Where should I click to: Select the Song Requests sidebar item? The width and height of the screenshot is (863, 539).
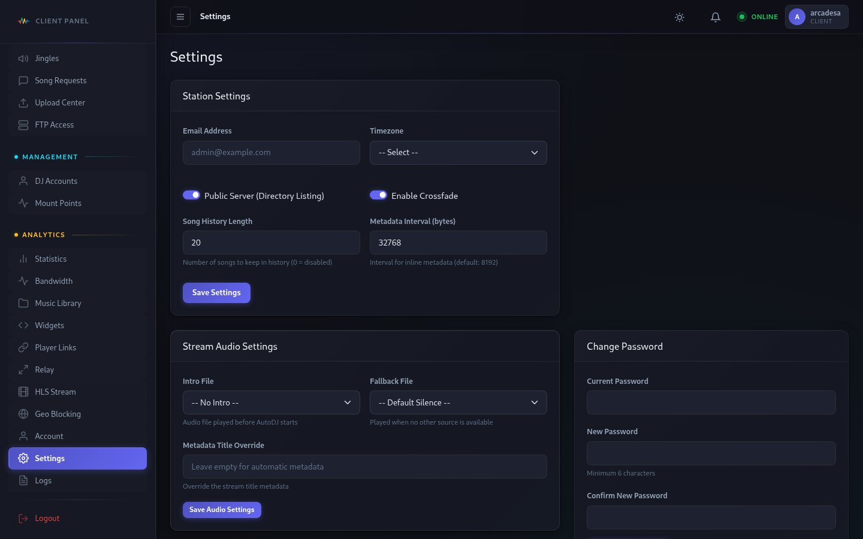61,80
